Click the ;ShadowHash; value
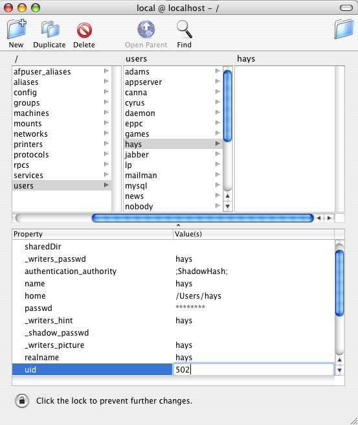Viewport: 358px width, 425px height. tap(202, 271)
